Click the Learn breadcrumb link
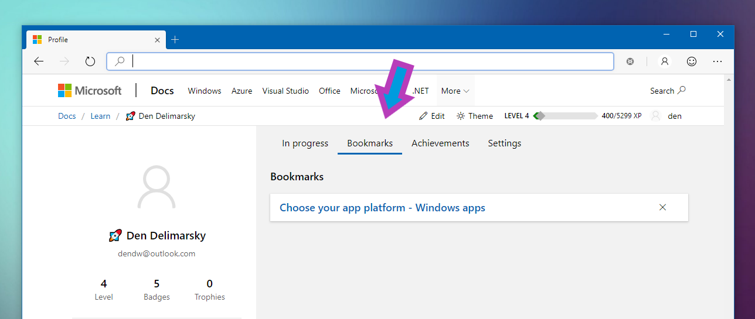 (100, 116)
